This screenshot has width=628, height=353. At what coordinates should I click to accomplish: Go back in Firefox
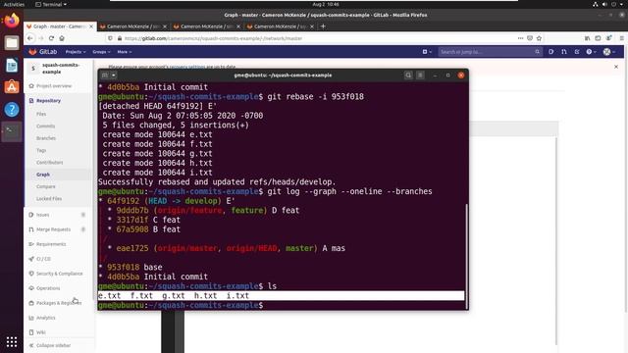click(x=30, y=38)
